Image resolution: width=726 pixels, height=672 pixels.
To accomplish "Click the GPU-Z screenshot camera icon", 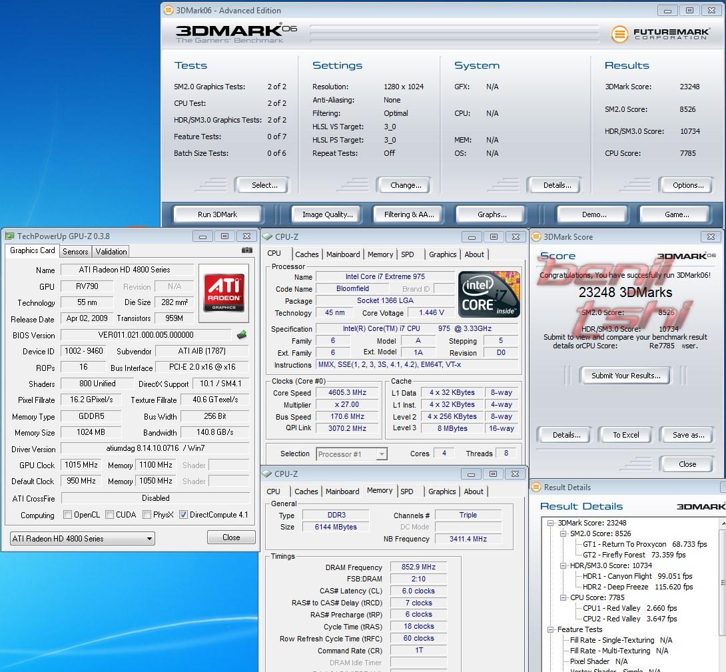I will click(x=247, y=250).
